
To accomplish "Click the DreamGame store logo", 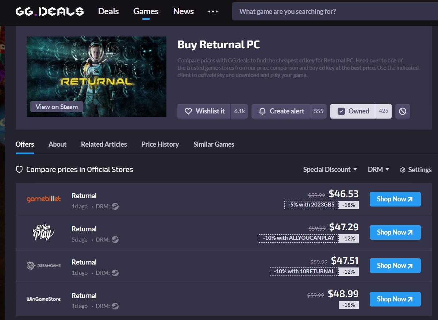I will pos(44,266).
